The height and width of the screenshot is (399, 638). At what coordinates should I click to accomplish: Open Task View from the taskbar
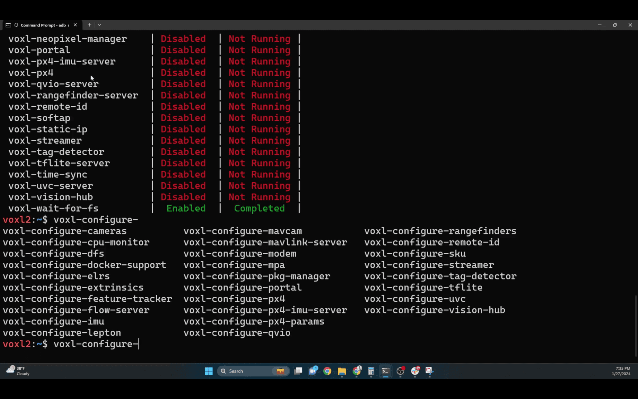tap(298, 371)
